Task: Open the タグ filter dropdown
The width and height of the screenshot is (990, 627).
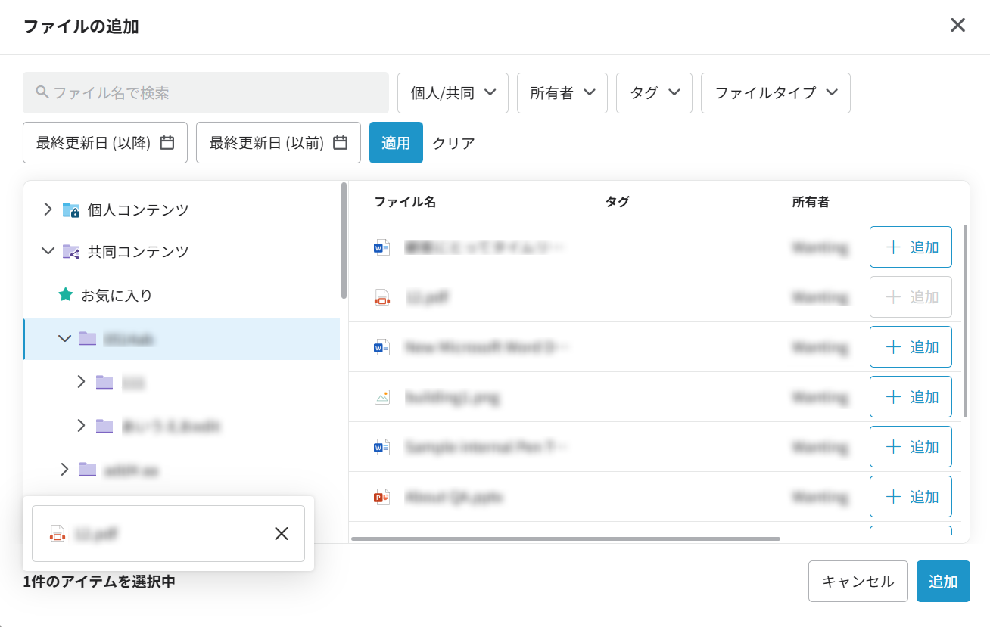Action: pyautogui.click(x=654, y=93)
